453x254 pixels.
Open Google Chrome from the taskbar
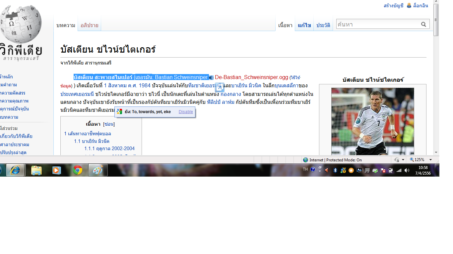pyautogui.click(x=78, y=170)
